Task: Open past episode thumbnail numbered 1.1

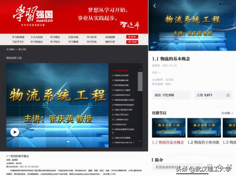Action: click(169, 128)
